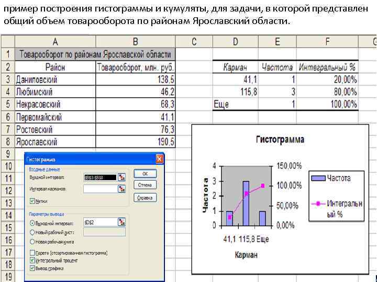This screenshot has width=377, height=282.
Task: Click the Частота header cell
Action: click(277, 67)
